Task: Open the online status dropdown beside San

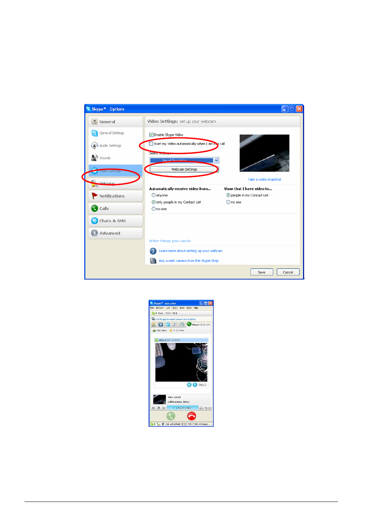Action: click(154, 313)
